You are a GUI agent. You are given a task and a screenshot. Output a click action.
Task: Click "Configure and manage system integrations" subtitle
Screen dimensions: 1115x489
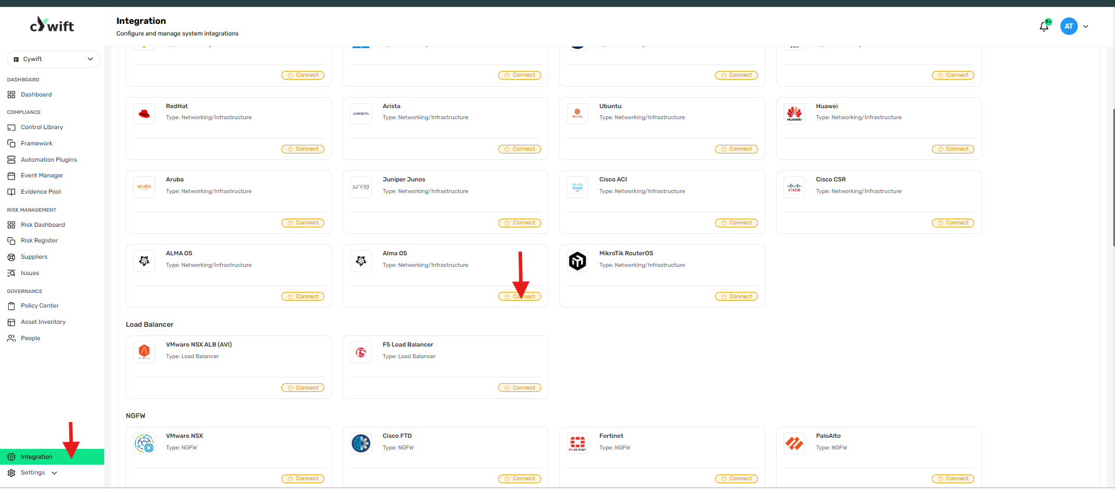click(x=177, y=34)
